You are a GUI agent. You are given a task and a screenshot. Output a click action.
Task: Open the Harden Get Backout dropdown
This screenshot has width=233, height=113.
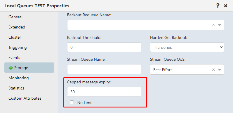tap(187, 47)
